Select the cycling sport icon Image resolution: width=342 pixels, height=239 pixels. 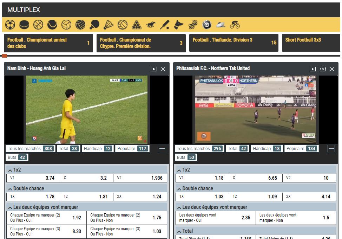click(x=235, y=25)
